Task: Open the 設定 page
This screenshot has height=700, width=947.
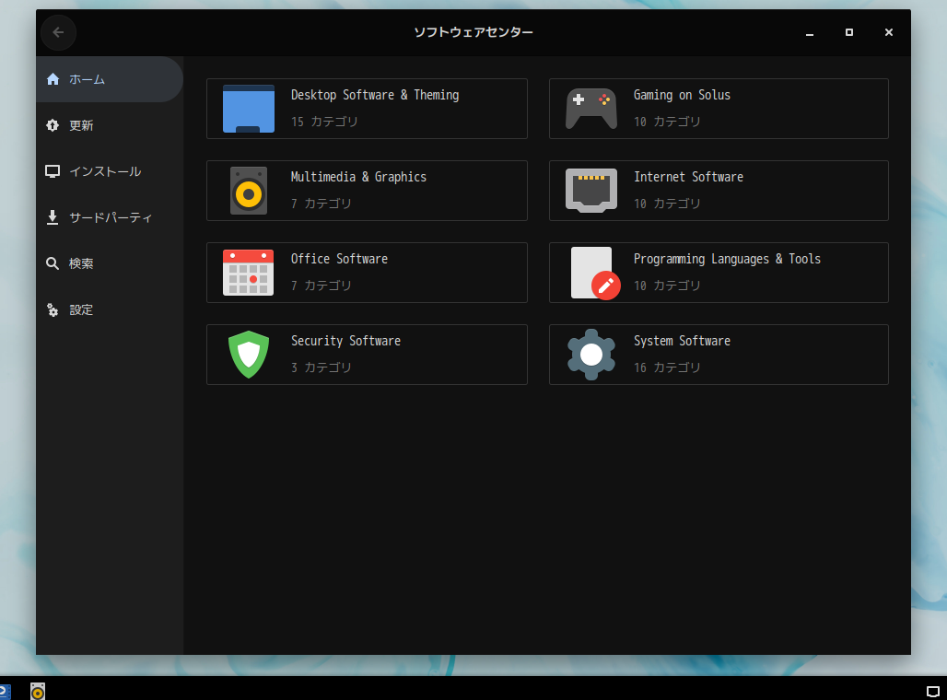Action: [110, 309]
